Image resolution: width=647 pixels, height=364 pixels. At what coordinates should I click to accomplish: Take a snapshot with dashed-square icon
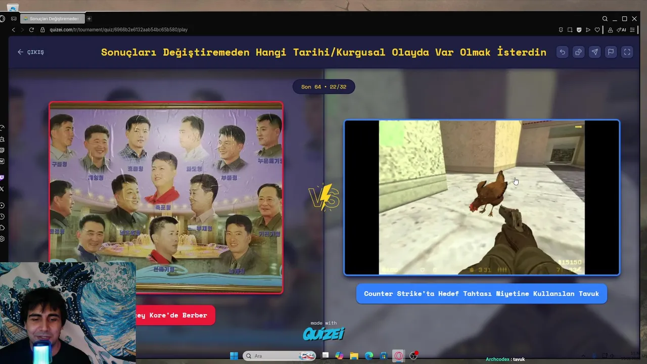(x=570, y=30)
